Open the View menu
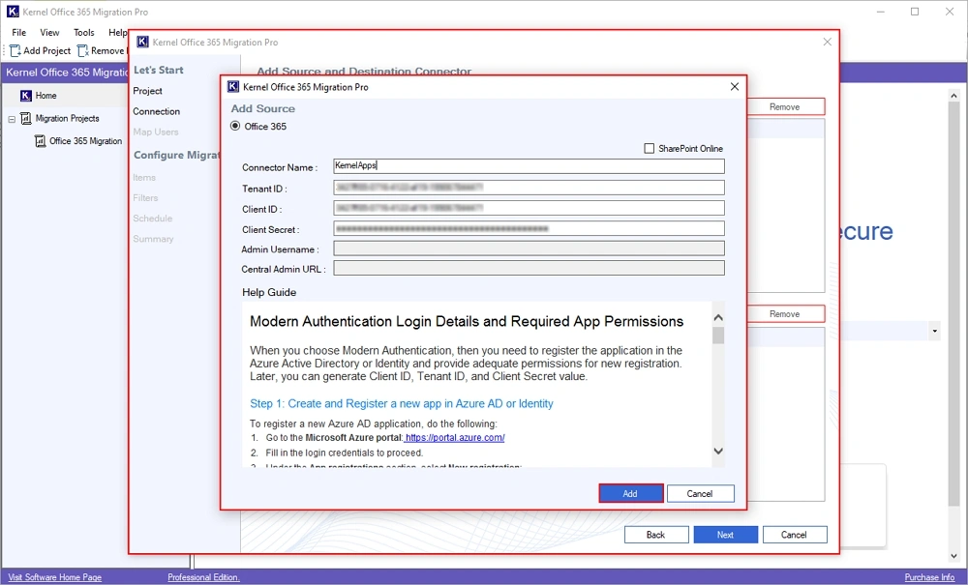This screenshot has width=968, height=585. (x=49, y=32)
